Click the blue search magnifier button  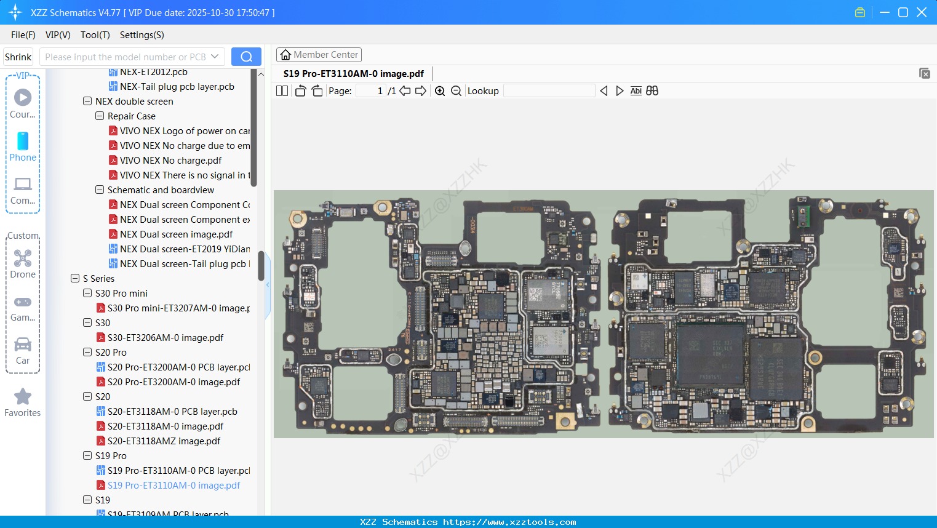pos(246,57)
